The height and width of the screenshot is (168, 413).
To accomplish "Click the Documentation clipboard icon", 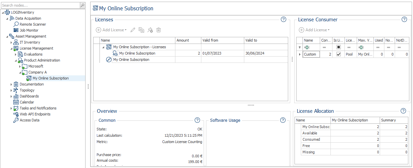I will point(16,84).
